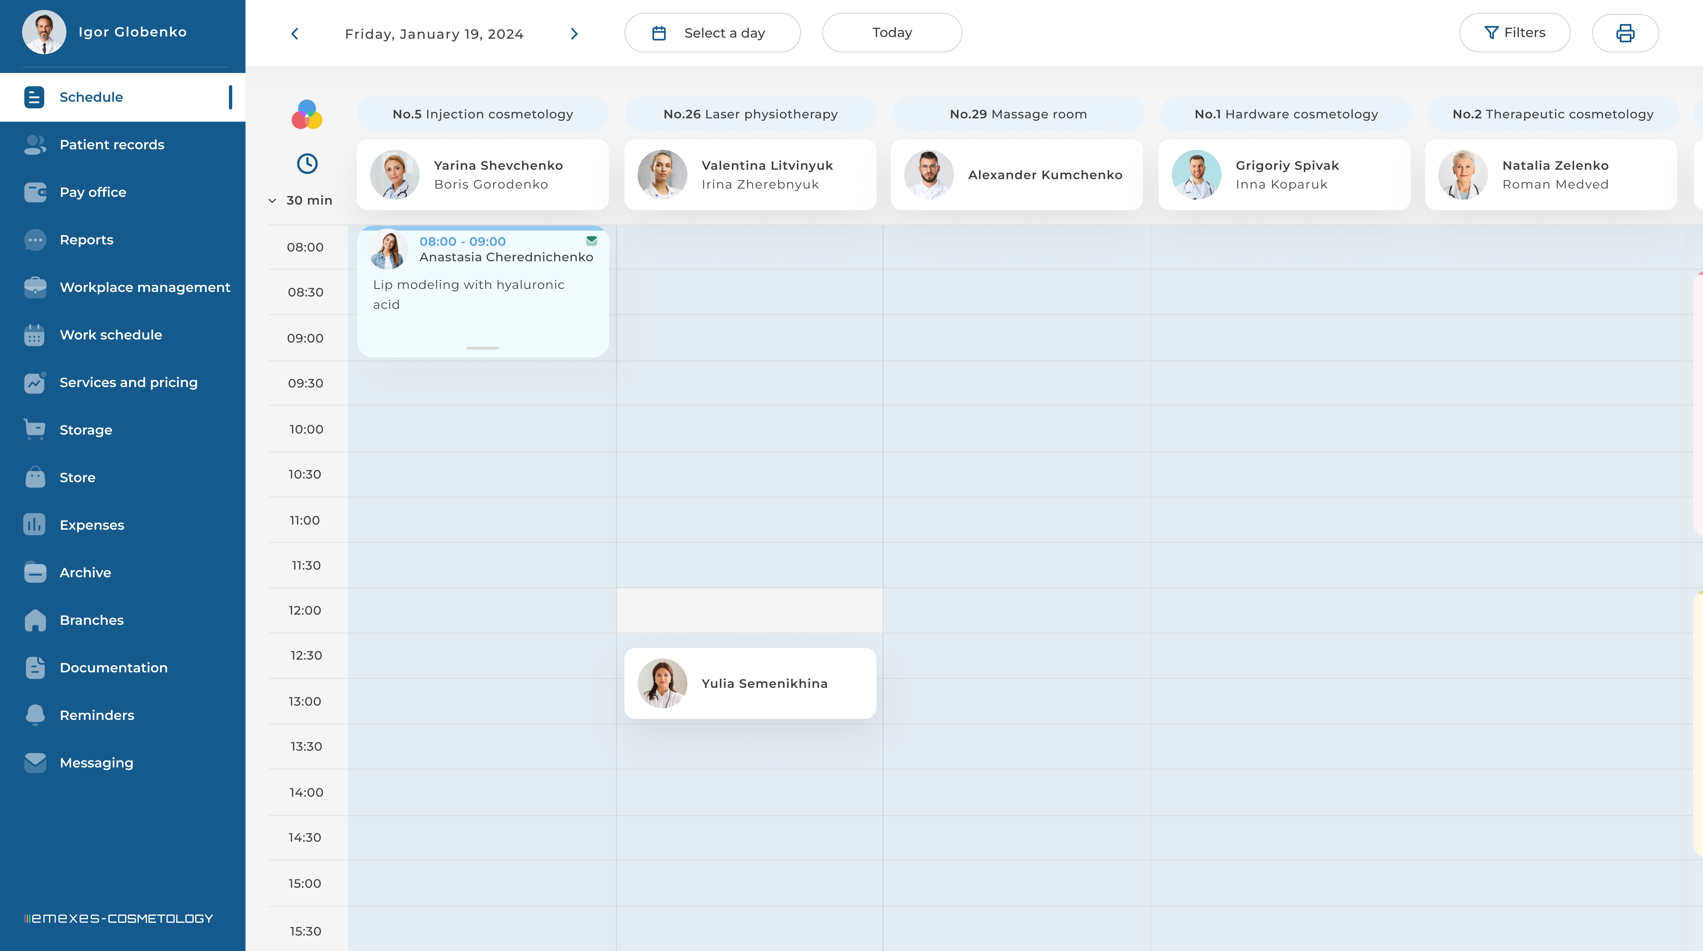The width and height of the screenshot is (1703, 951).
Task: Open the Filters panel
Action: pyautogui.click(x=1514, y=33)
